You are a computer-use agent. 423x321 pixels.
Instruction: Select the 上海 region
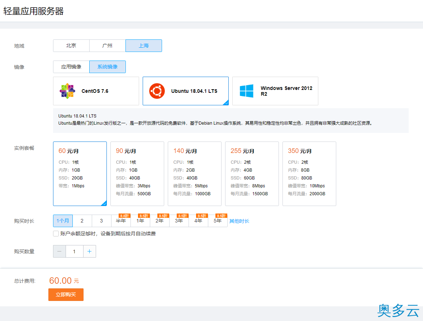[144, 45]
